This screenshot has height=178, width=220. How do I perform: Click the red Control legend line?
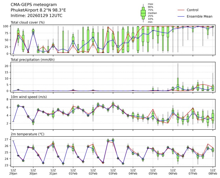[181, 10]
